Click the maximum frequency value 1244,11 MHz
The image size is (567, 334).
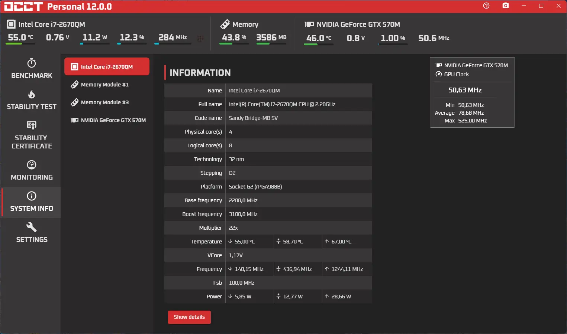click(347, 269)
